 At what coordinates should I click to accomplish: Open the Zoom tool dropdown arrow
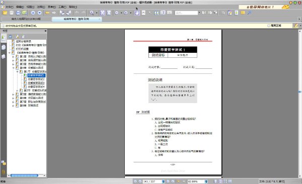(97, 13)
